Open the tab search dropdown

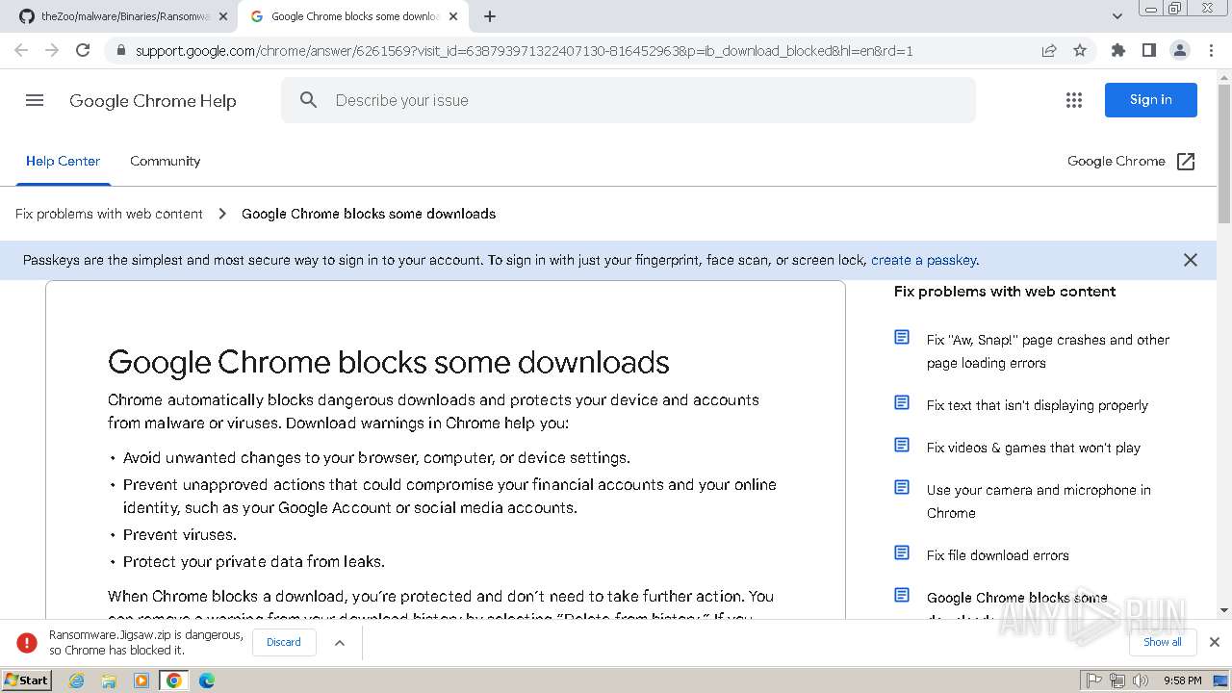coord(1116,16)
